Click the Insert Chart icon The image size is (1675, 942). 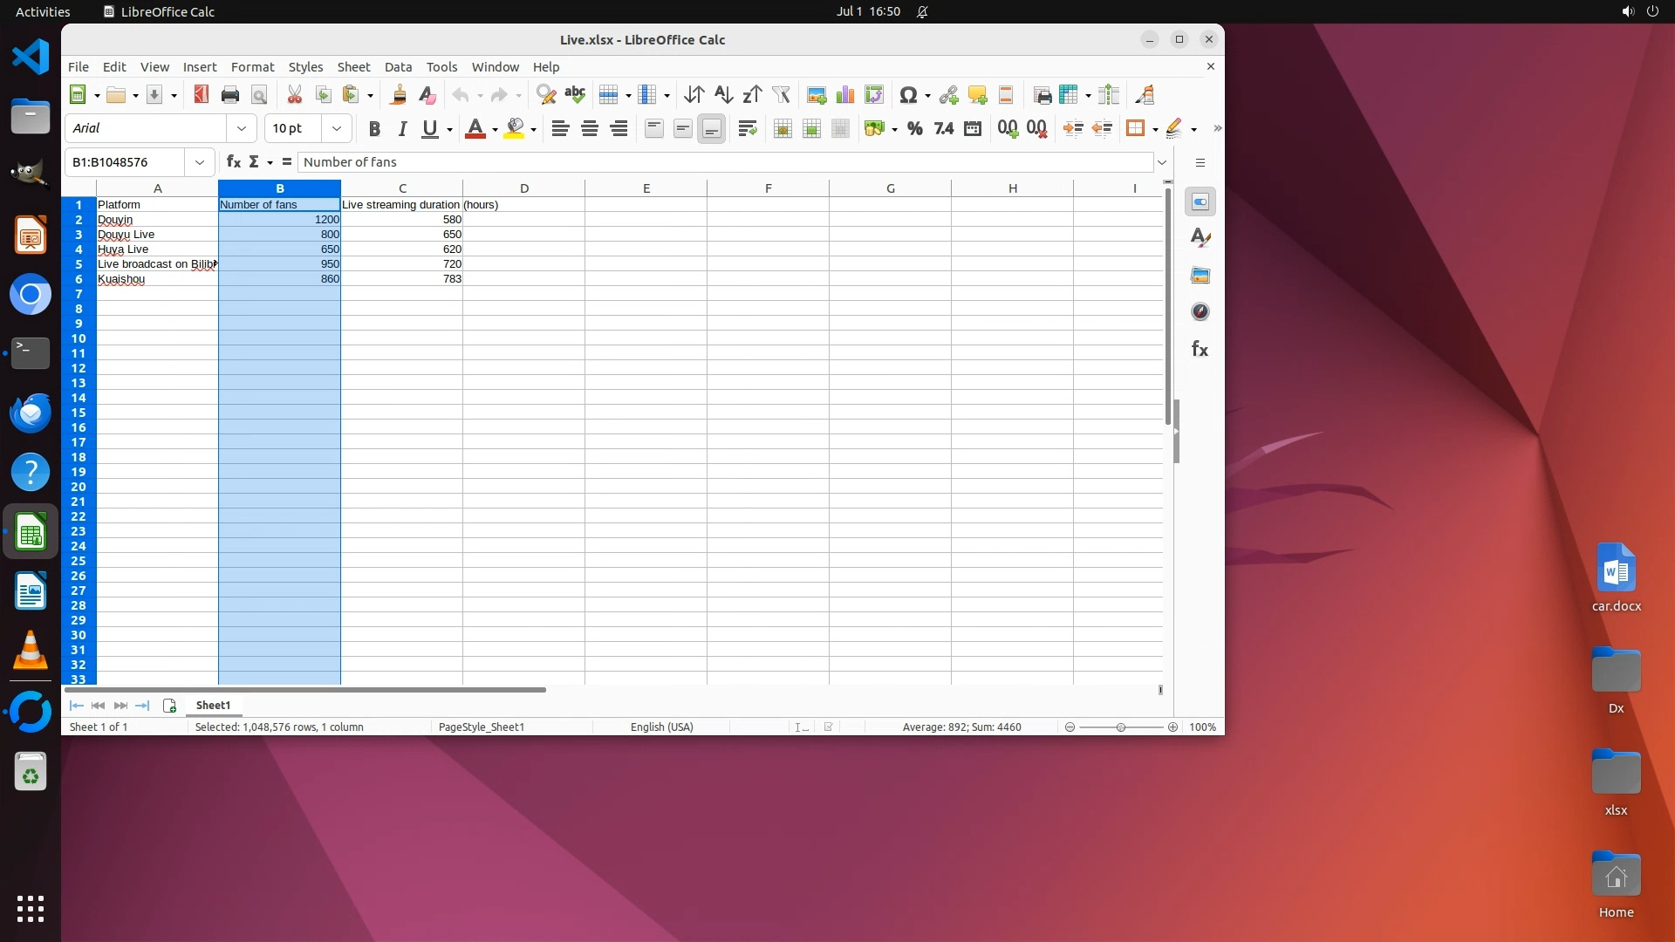pyautogui.click(x=844, y=95)
